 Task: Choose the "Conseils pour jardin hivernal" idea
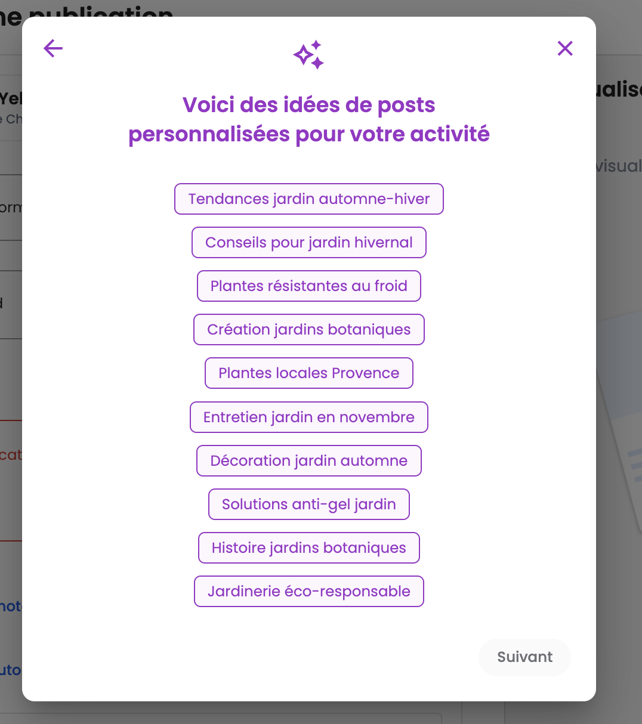[309, 243]
